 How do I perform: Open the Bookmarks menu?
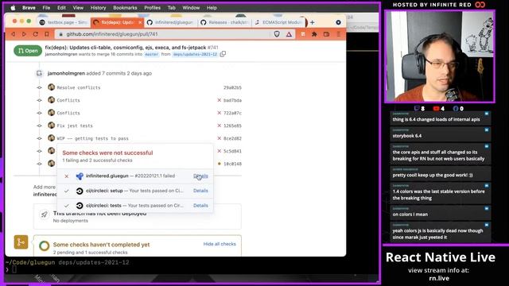coord(125,8)
